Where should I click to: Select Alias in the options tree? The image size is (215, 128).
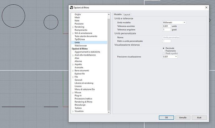click(77, 58)
